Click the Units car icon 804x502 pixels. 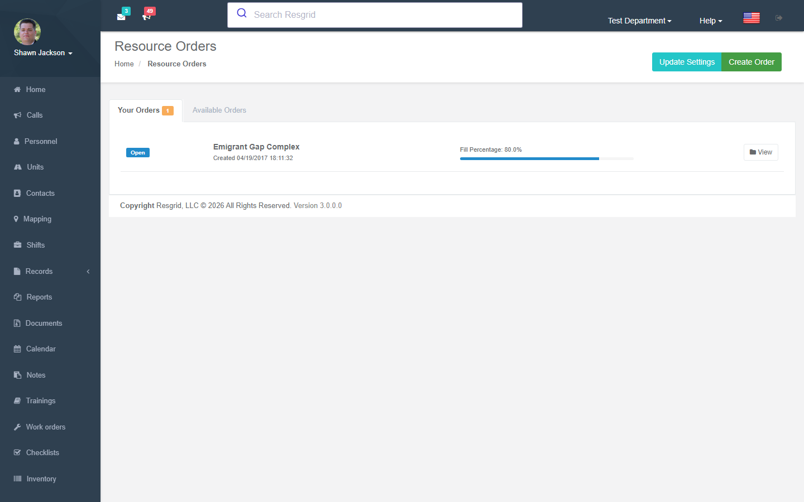[18, 167]
